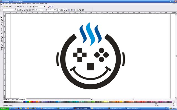
Task: Click the Import icon
Action: (30, 7)
